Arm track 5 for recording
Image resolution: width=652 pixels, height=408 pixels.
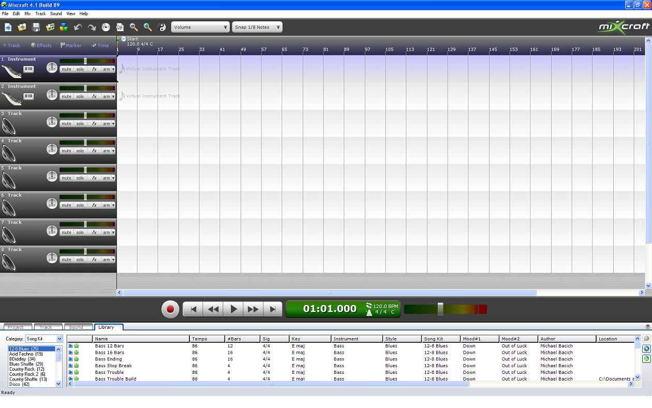106,178
